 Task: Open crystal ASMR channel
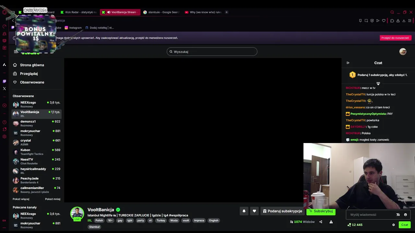pyautogui.click(x=36, y=142)
